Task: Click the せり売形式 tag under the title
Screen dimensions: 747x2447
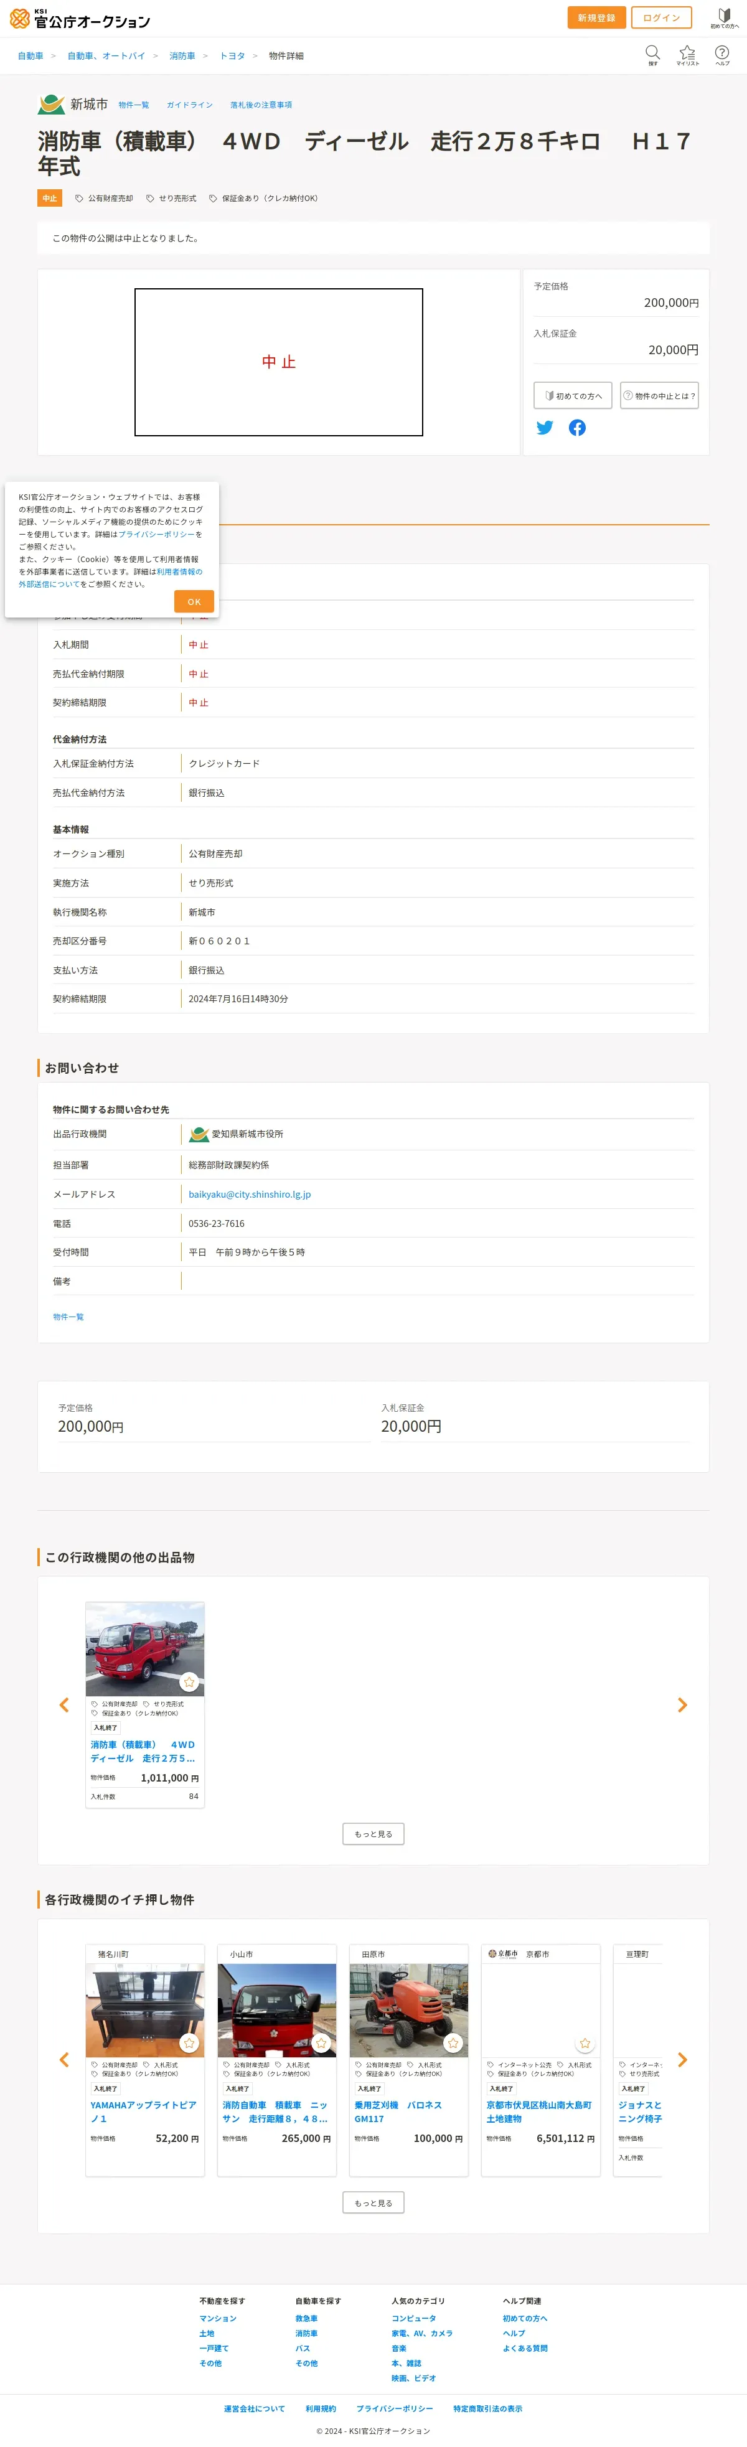Action: 171,199
